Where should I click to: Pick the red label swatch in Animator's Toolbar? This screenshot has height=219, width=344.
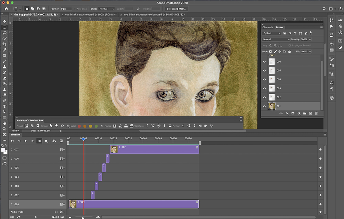tap(79, 126)
